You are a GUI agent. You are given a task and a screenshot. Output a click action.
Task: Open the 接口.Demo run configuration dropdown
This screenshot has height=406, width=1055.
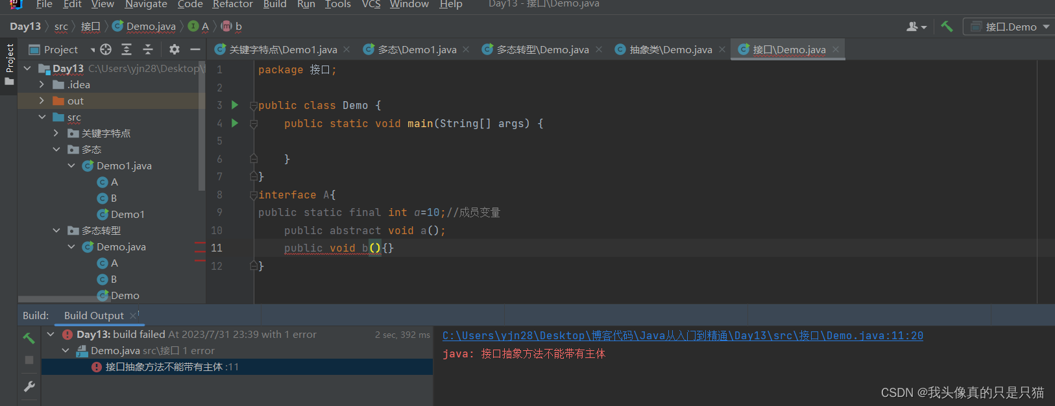click(1009, 27)
